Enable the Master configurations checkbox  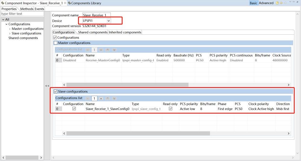(56, 43)
